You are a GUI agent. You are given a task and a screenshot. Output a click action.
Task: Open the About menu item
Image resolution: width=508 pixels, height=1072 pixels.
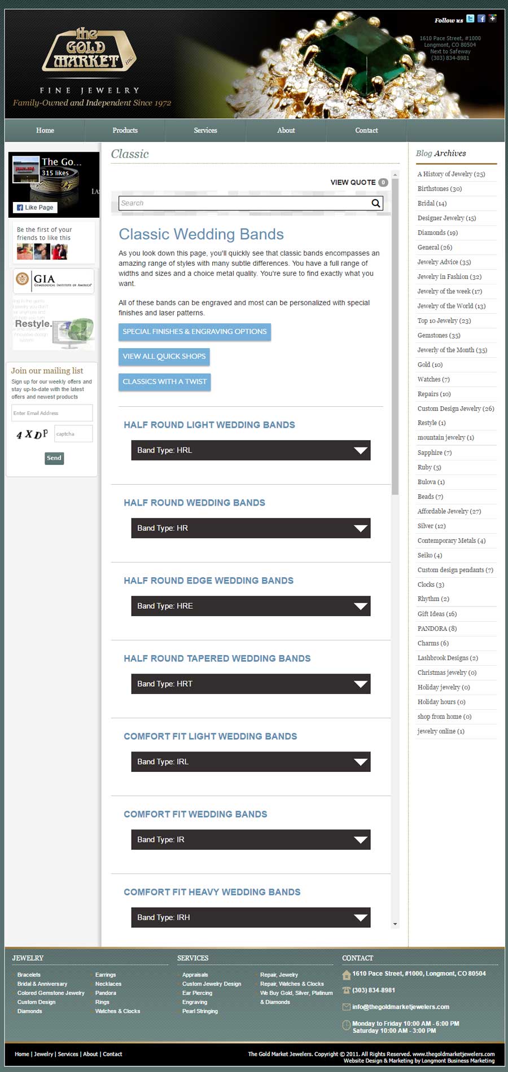click(x=286, y=130)
